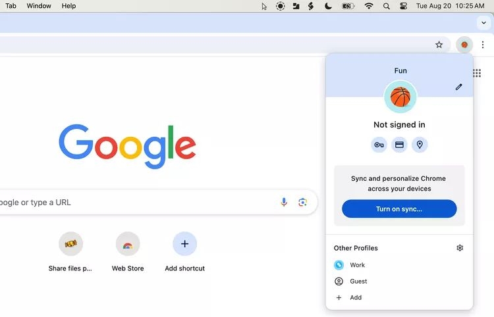Open manage profiles gear icon

pos(460,248)
